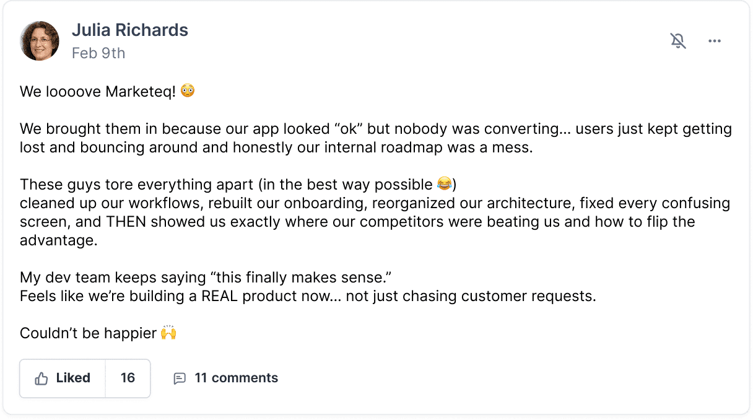Image resolution: width=753 pixels, height=420 pixels.
Task: Click the laughing tears emoji
Action: tap(444, 184)
